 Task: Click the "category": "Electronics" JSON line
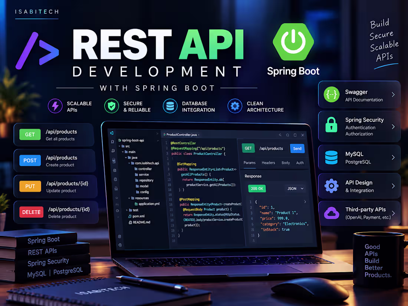click(284, 224)
